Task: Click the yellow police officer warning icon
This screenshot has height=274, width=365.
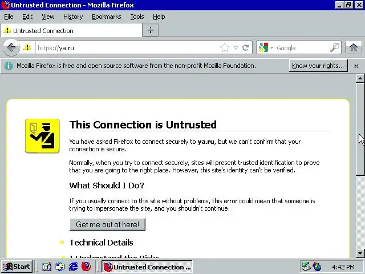Action: coord(42,136)
